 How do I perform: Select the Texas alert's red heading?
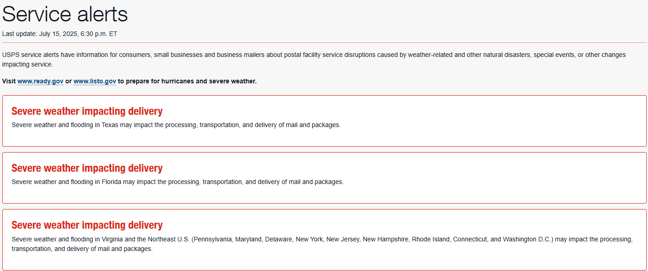coord(87,111)
